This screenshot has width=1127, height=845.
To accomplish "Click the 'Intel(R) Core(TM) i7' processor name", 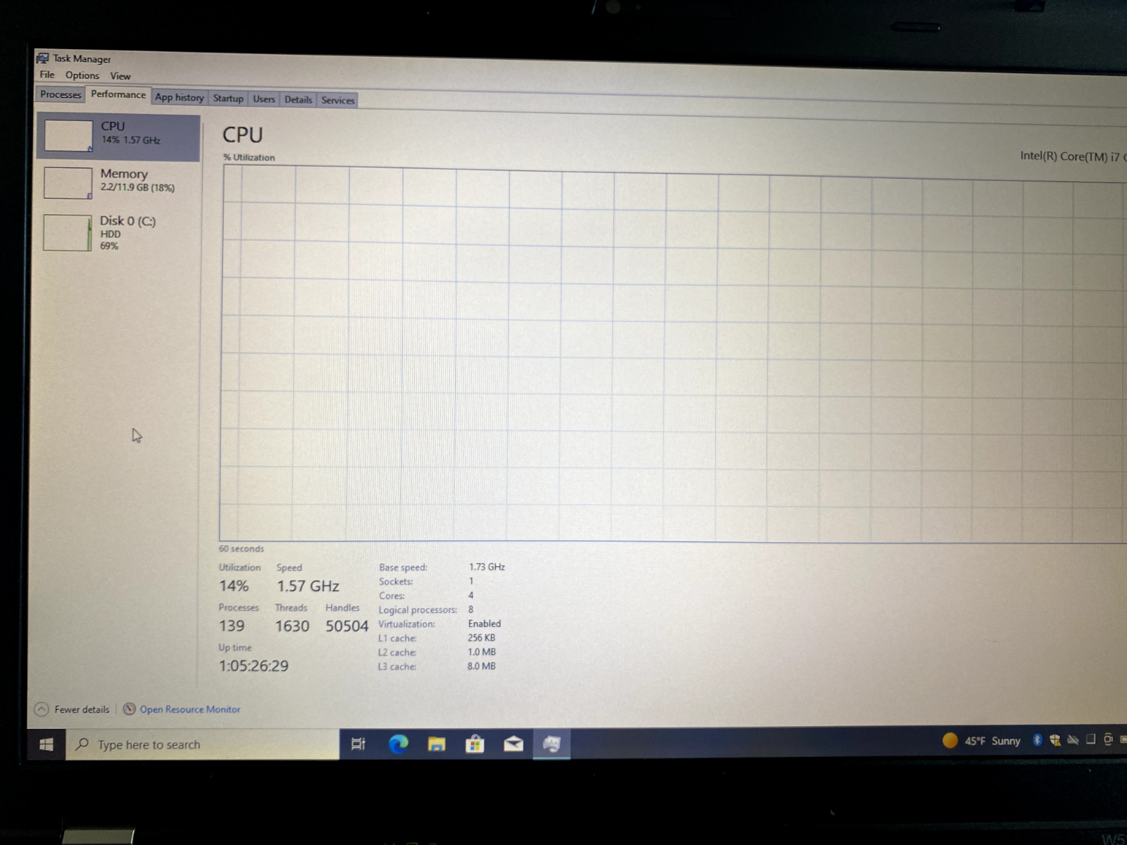I will click(x=1072, y=156).
